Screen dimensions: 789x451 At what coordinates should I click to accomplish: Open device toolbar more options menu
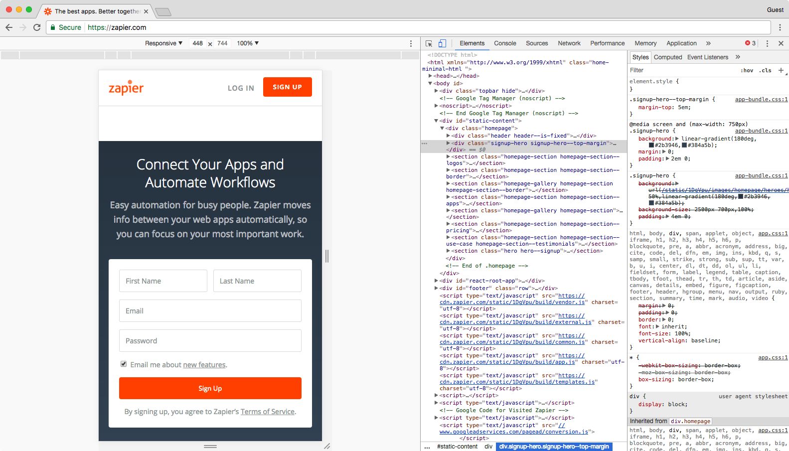pos(411,43)
